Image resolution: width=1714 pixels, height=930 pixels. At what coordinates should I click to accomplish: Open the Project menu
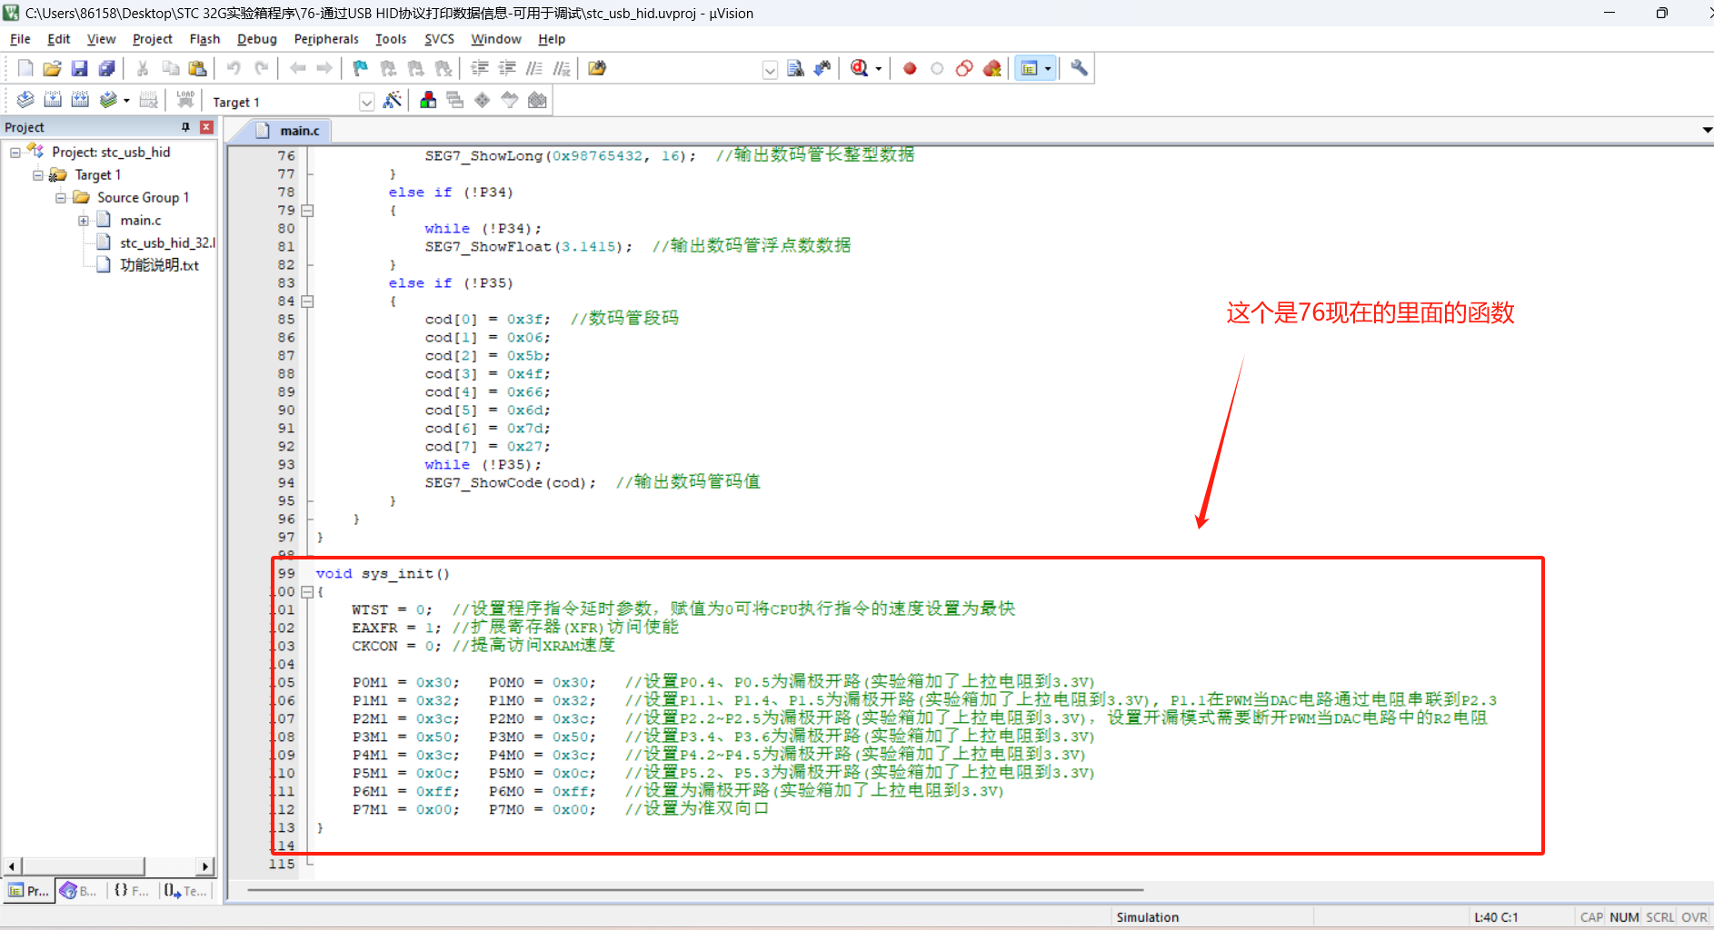tap(152, 39)
